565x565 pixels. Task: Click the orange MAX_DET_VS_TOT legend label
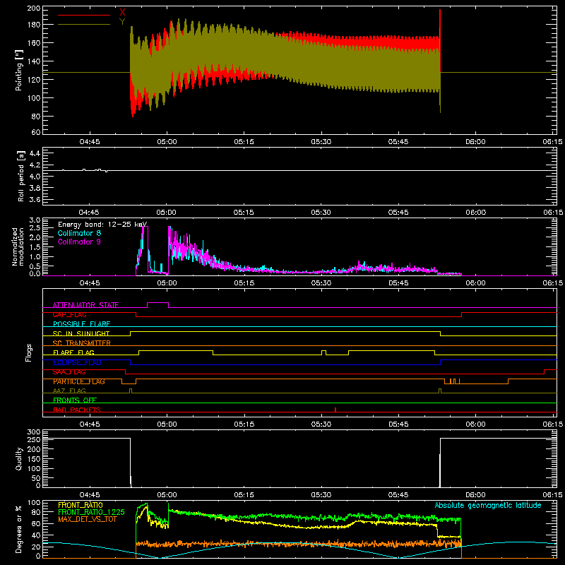(88, 519)
